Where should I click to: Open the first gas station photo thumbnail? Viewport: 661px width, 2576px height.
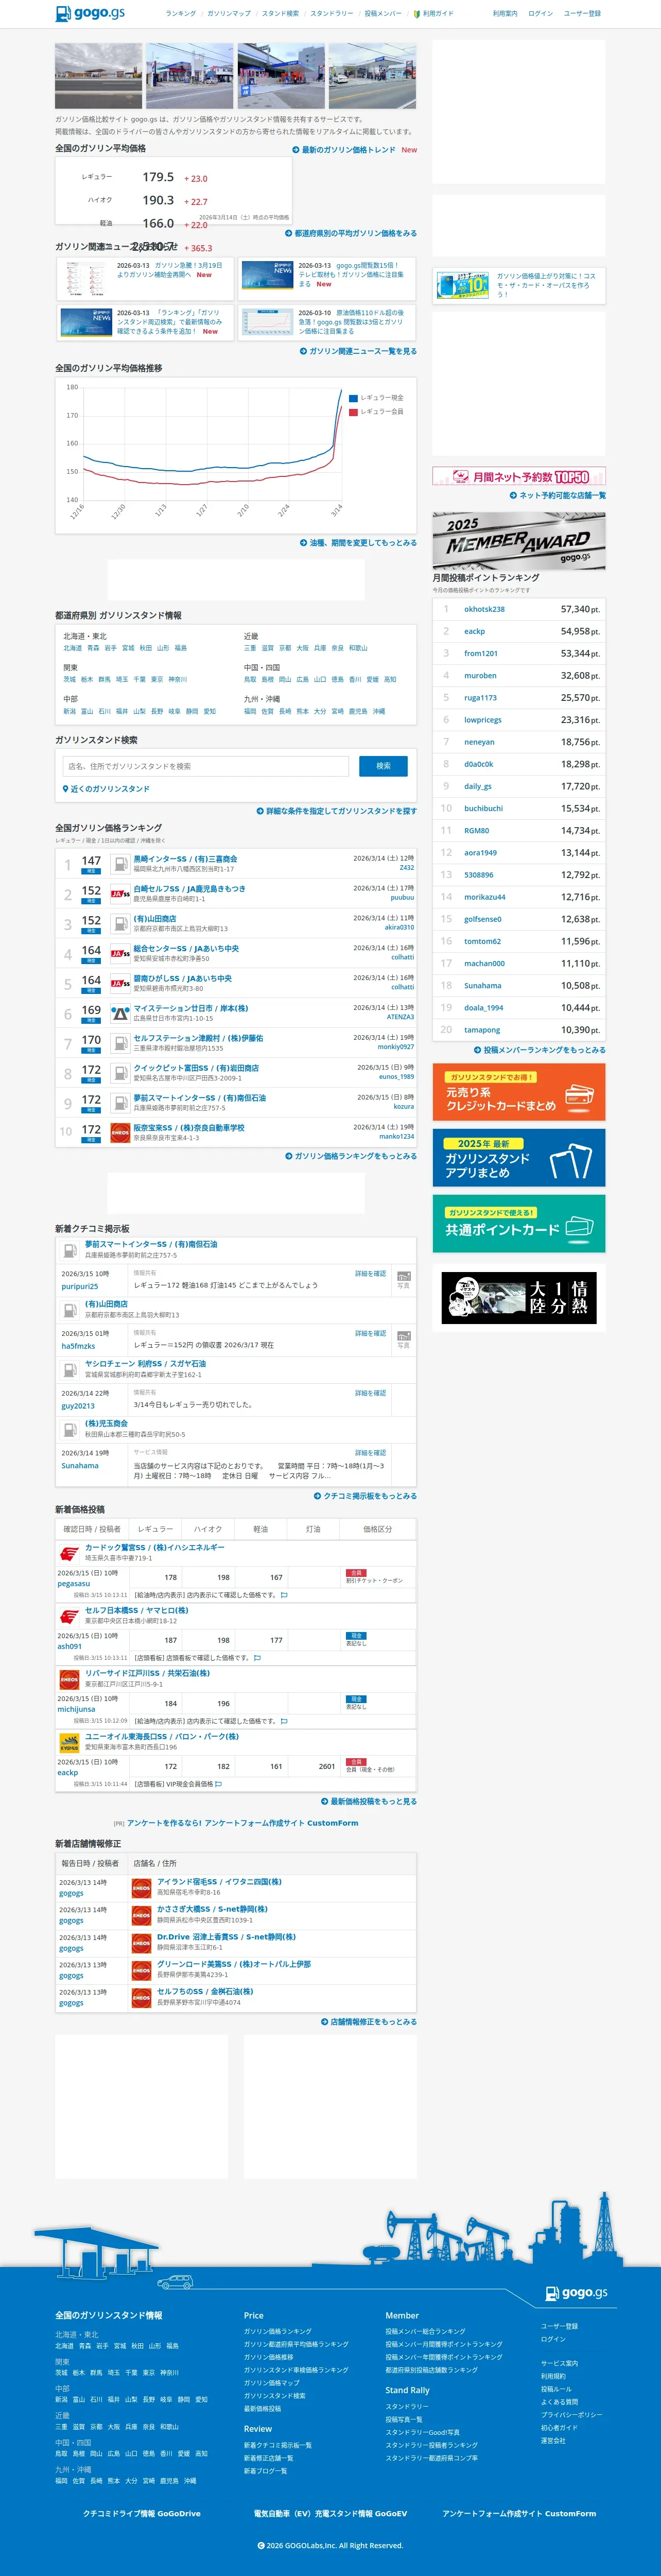click(99, 76)
